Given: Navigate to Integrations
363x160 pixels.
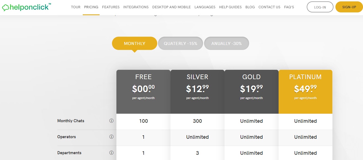Looking at the screenshot, I should [x=136, y=7].
